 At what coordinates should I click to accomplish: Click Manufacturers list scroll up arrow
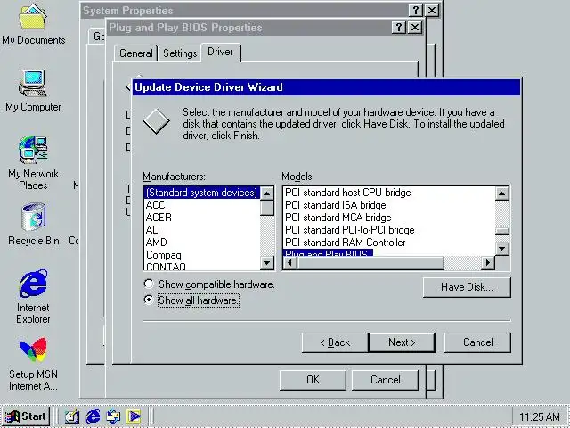pos(267,193)
